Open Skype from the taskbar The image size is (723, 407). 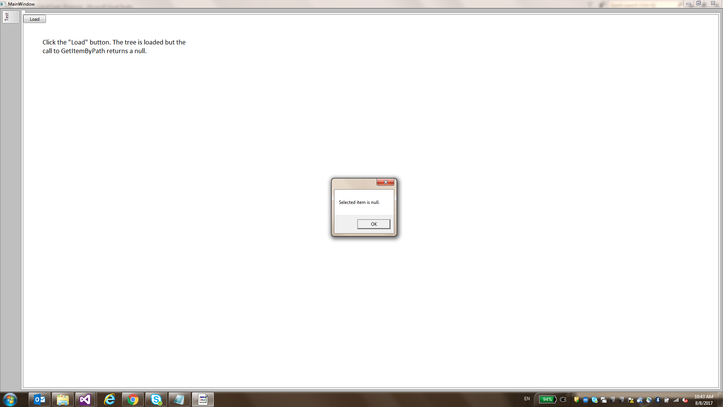tap(156, 399)
